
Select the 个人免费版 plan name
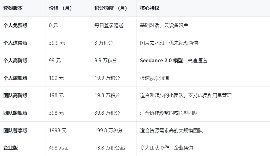click(15, 25)
